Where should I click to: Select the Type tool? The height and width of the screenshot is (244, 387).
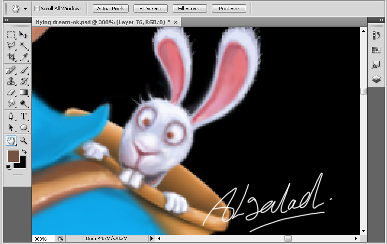click(x=23, y=116)
